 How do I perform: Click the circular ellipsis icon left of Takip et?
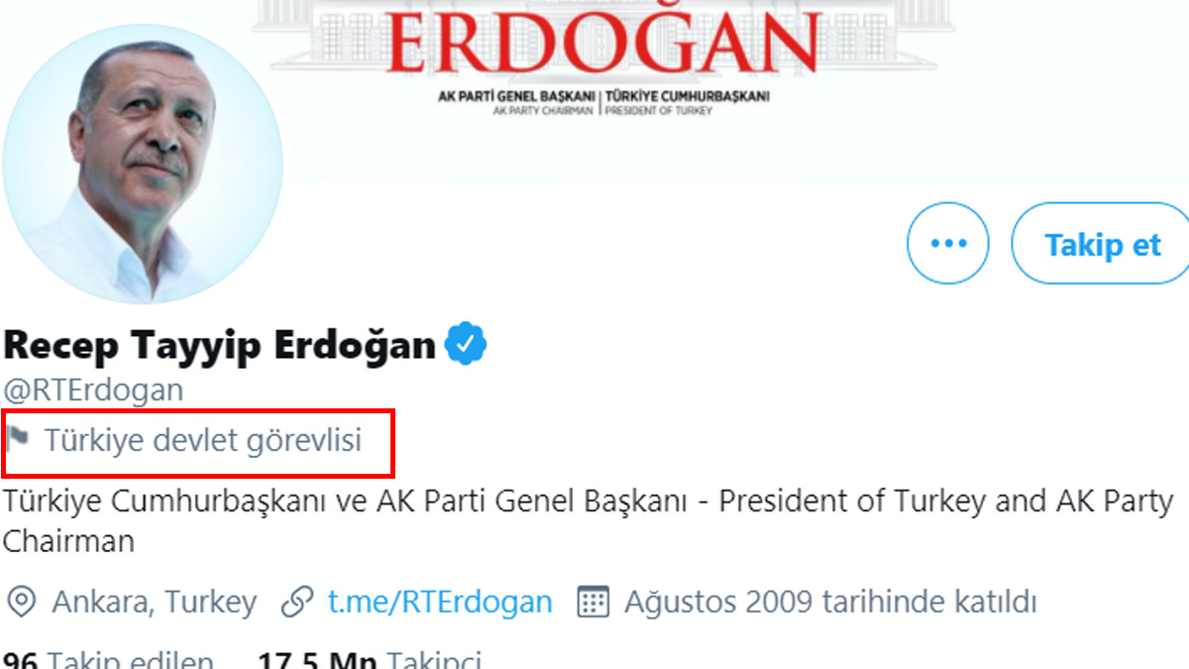[x=948, y=243]
